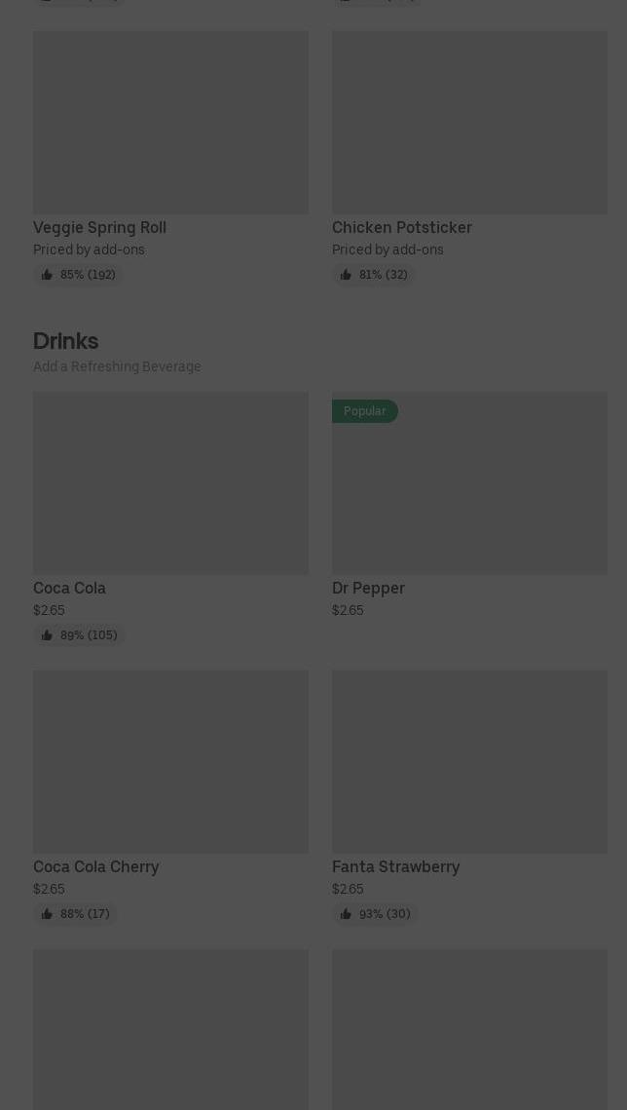Click thumbs-up icon under Veggie Spring Roll
The width and height of the screenshot is (627, 1110).
point(47,275)
